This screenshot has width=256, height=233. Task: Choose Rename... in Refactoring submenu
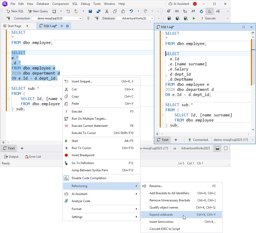click(x=181, y=186)
